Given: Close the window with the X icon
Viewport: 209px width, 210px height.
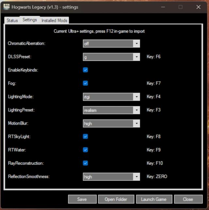Looking at the screenshot, I should point(199,7).
